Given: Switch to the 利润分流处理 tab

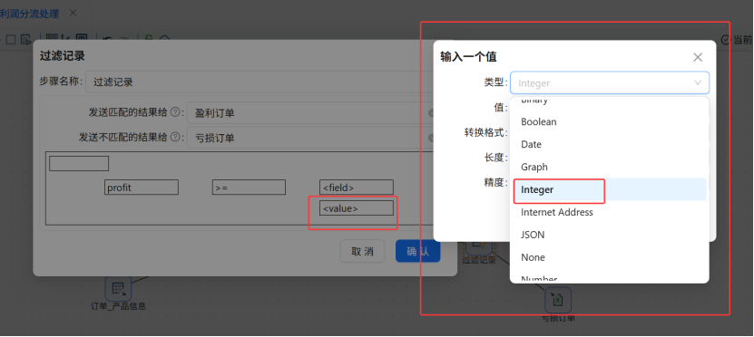Looking at the screenshot, I should point(29,14).
